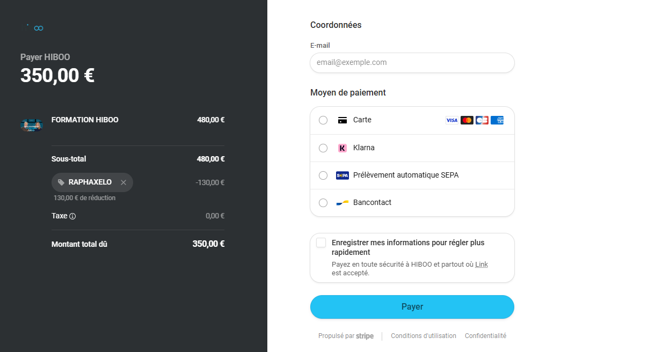
Task: Select the Bancontact radio button
Action: click(323, 203)
